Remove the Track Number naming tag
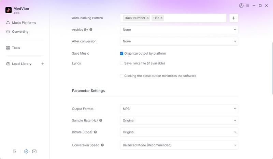The height and width of the screenshot is (159, 273). click(x=147, y=18)
